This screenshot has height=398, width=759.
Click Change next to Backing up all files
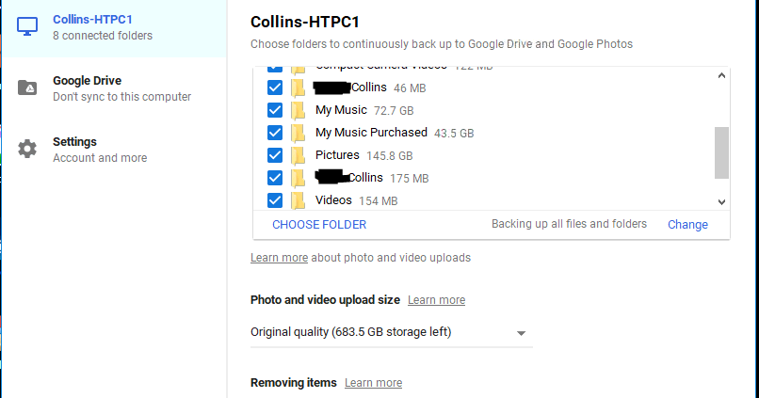pos(687,225)
